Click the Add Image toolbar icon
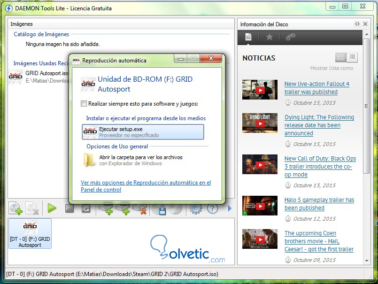 coord(15,208)
